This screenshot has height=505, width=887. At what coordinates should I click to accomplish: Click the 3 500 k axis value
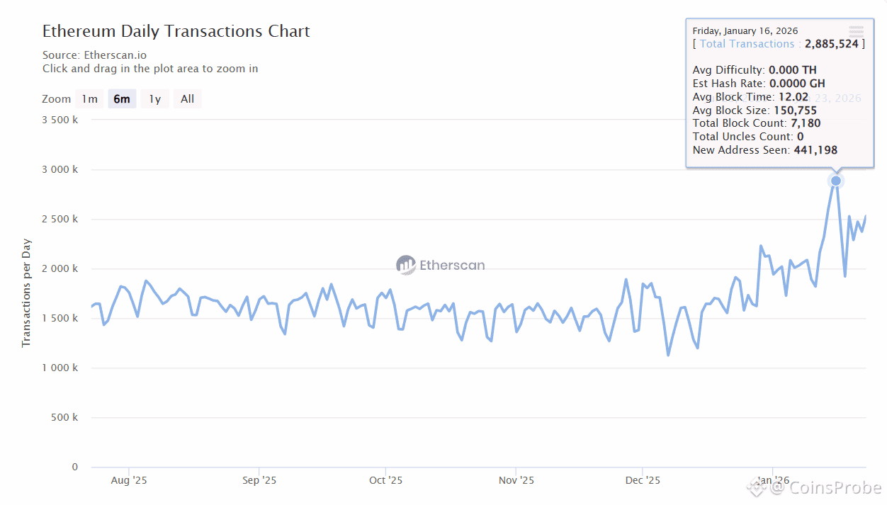click(x=60, y=120)
